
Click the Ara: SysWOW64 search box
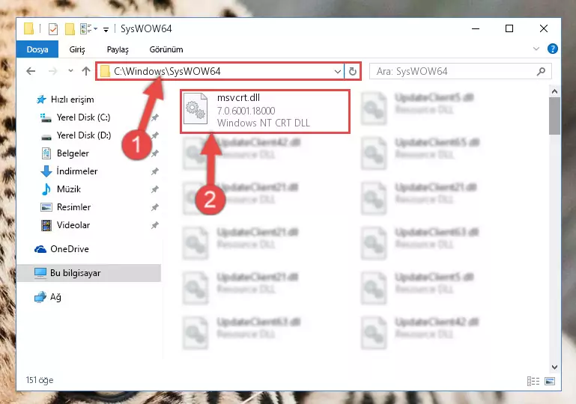click(x=461, y=71)
